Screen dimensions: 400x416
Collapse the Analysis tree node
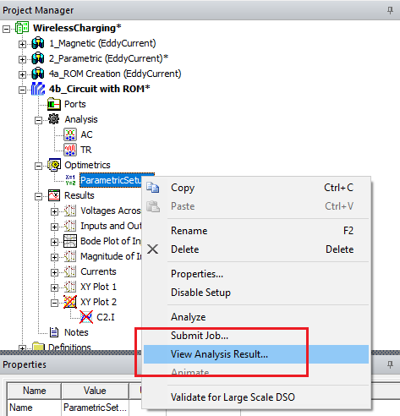[x=38, y=120]
